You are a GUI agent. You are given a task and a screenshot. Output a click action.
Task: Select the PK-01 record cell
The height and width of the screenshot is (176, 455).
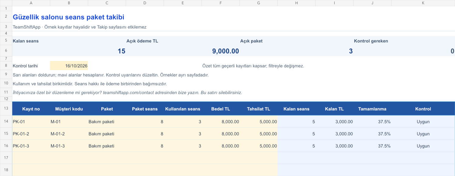pos(31,122)
